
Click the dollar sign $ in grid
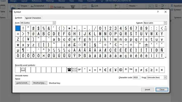[38, 28]
